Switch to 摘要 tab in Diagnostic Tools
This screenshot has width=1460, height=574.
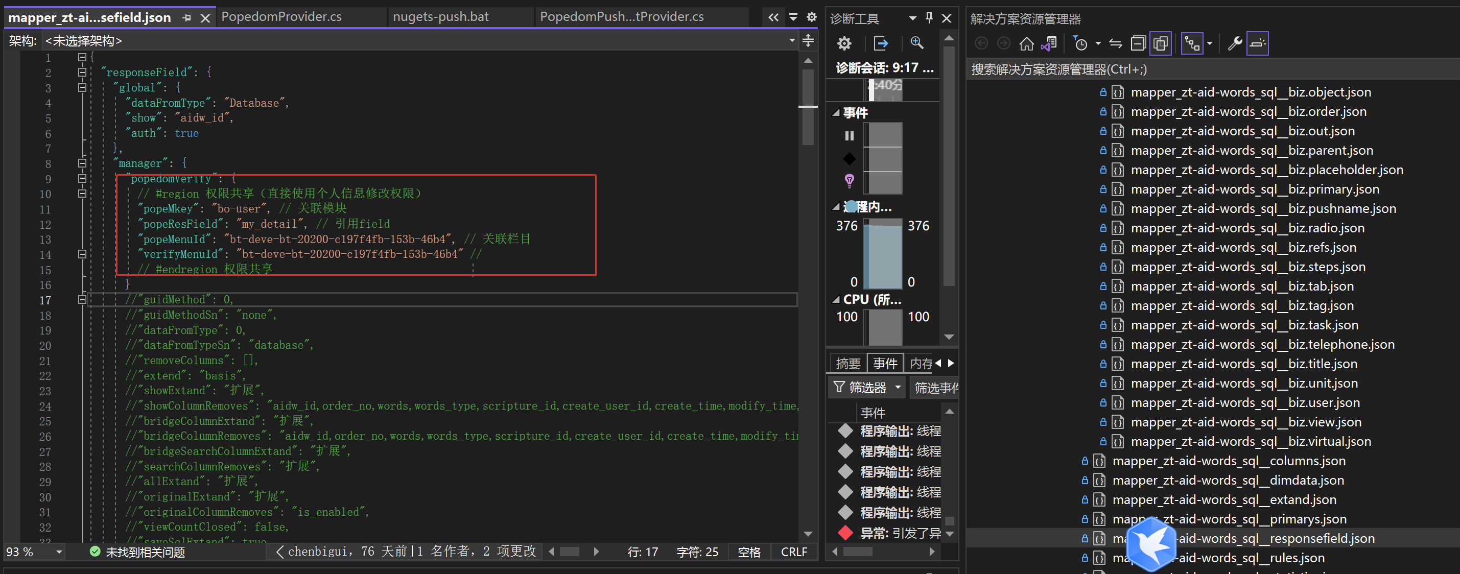[848, 363]
